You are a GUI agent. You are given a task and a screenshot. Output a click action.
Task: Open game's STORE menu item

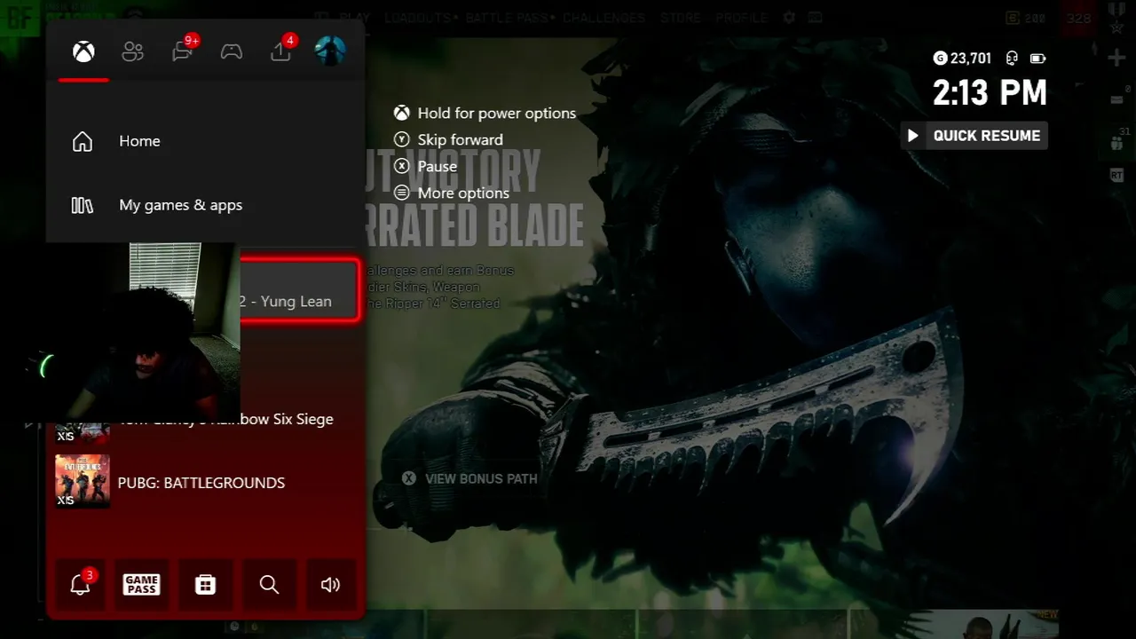681,18
